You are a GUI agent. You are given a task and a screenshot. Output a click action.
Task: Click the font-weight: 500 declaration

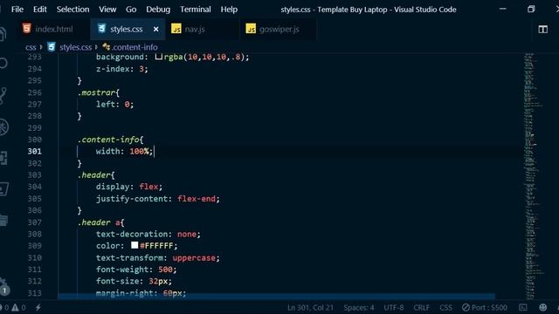pyautogui.click(x=136, y=270)
